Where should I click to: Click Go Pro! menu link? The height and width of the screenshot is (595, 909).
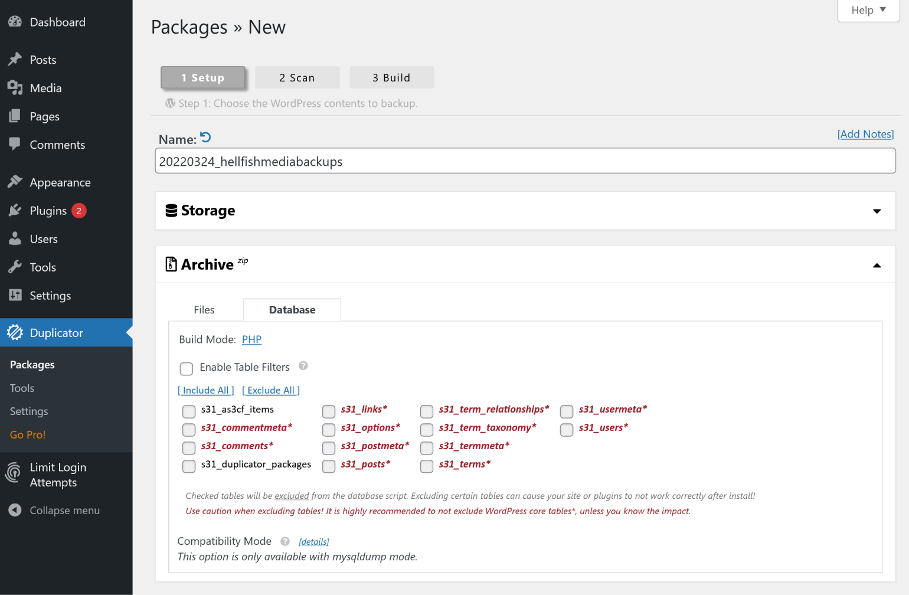pos(28,434)
